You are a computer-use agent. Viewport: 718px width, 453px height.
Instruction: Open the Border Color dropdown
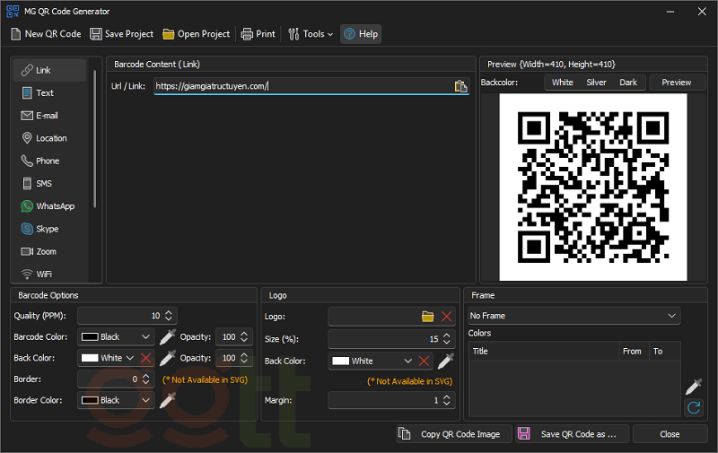pos(117,400)
